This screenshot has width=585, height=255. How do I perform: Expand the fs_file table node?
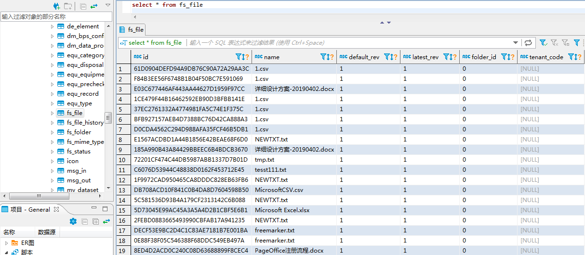53,113
